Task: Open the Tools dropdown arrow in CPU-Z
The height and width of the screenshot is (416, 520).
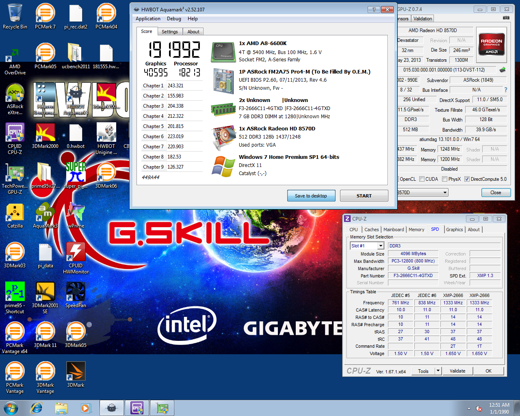Action: (x=438, y=371)
